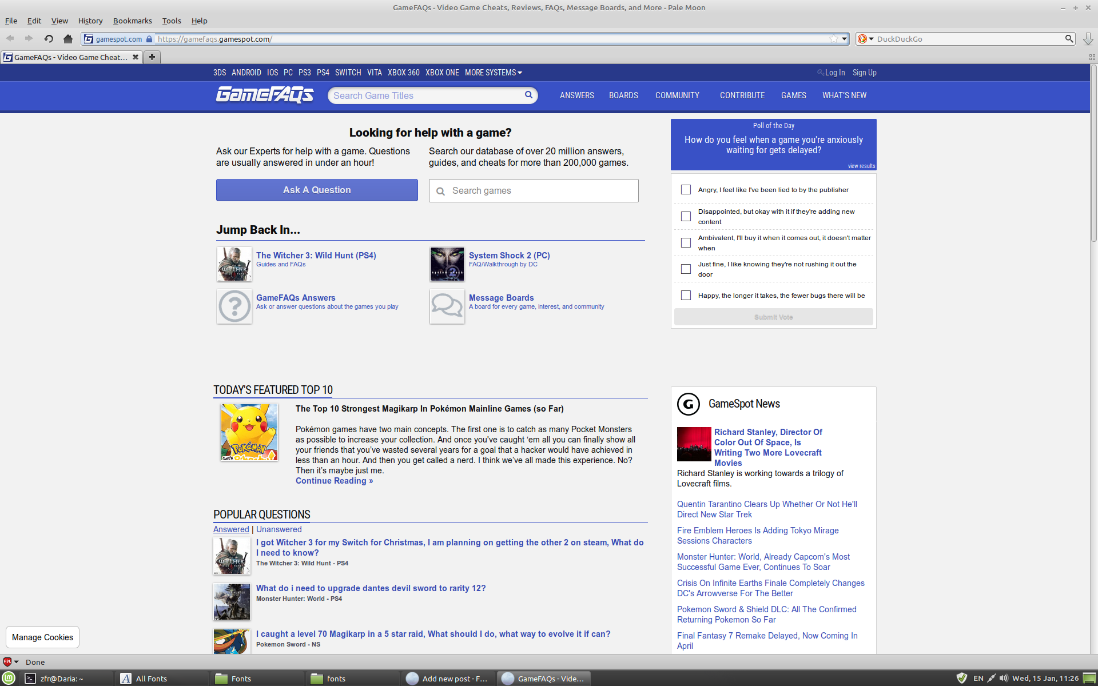Open the Edit menu
The width and height of the screenshot is (1098, 686).
34,21
